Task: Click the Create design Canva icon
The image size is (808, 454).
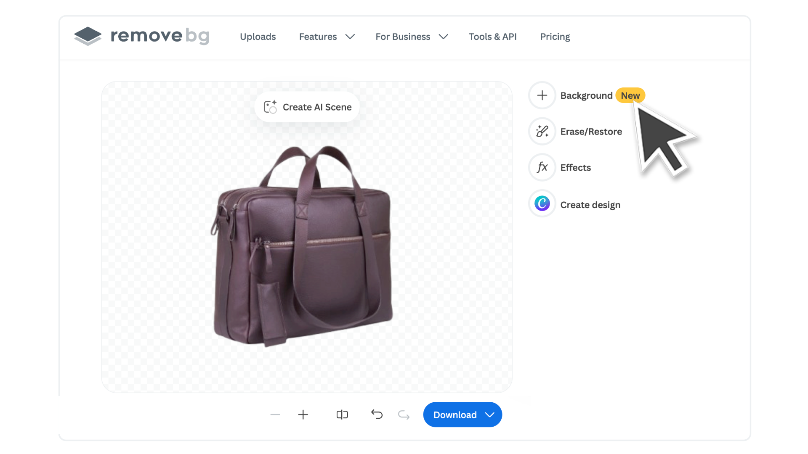Action: (x=542, y=203)
